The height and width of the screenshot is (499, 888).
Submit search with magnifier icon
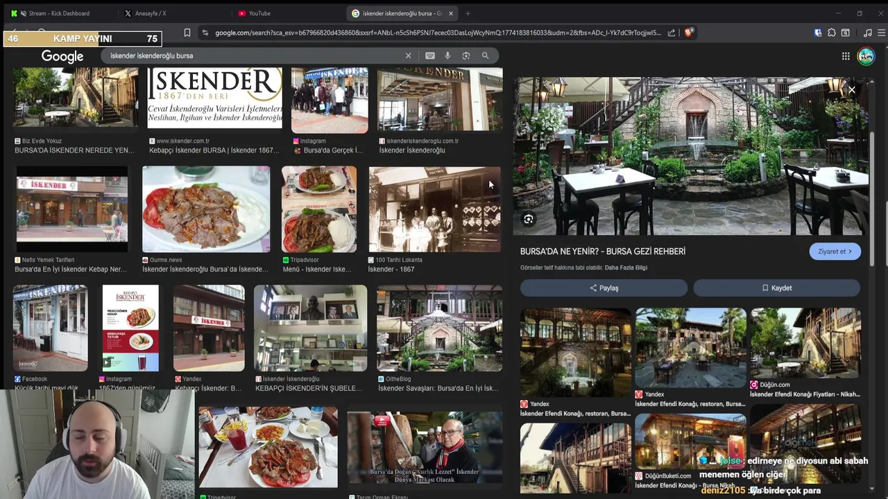click(486, 55)
